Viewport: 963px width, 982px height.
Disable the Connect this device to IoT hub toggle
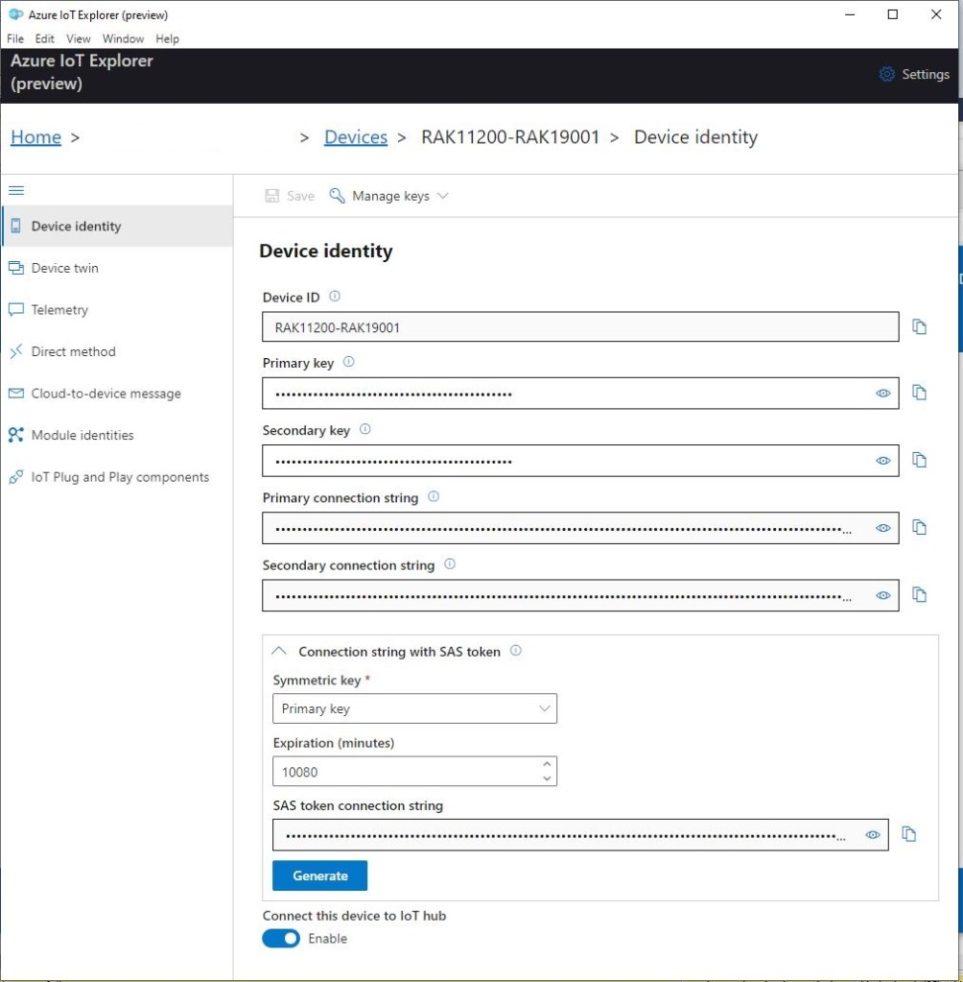[x=281, y=939]
